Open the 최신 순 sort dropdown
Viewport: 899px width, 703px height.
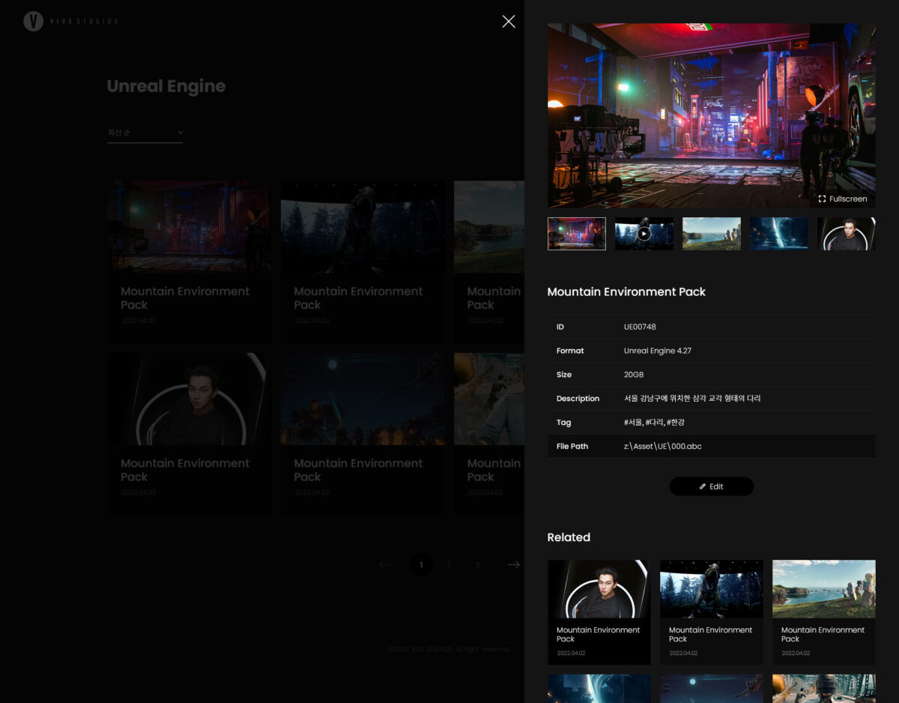145,133
